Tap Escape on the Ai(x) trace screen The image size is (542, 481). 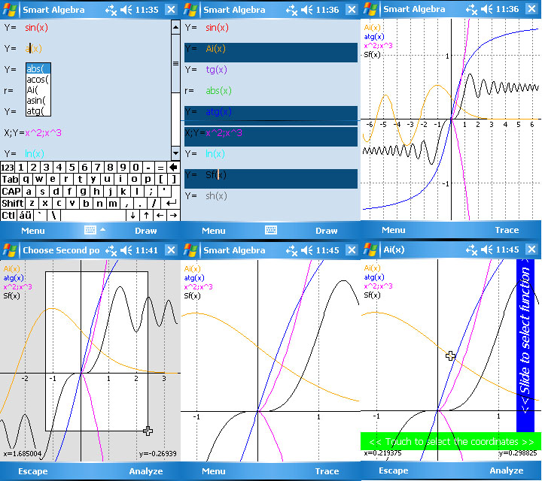coord(394,470)
